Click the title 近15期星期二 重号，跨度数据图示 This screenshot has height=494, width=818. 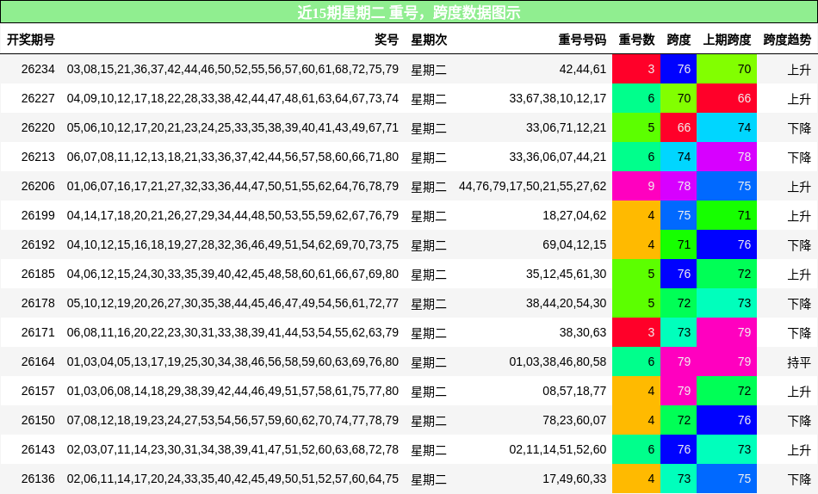click(x=409, y=12)
